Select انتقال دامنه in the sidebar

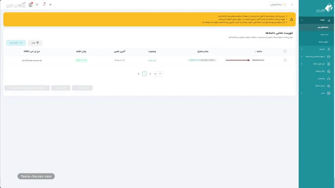point(324,42)
